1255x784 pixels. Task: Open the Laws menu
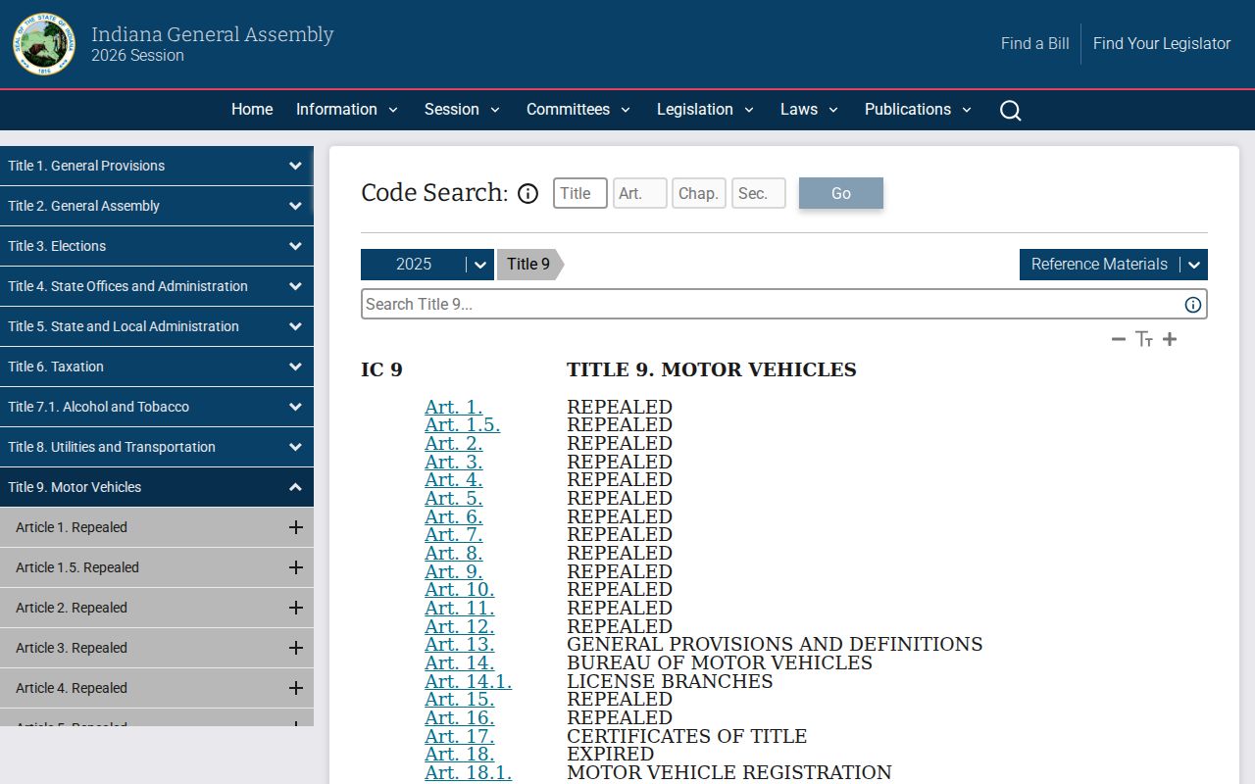point(809,110)
